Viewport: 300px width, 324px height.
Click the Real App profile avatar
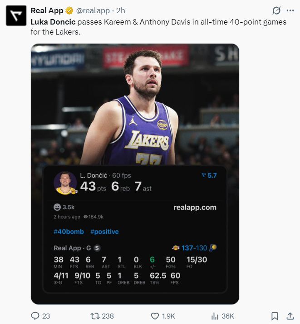[15, 15]
